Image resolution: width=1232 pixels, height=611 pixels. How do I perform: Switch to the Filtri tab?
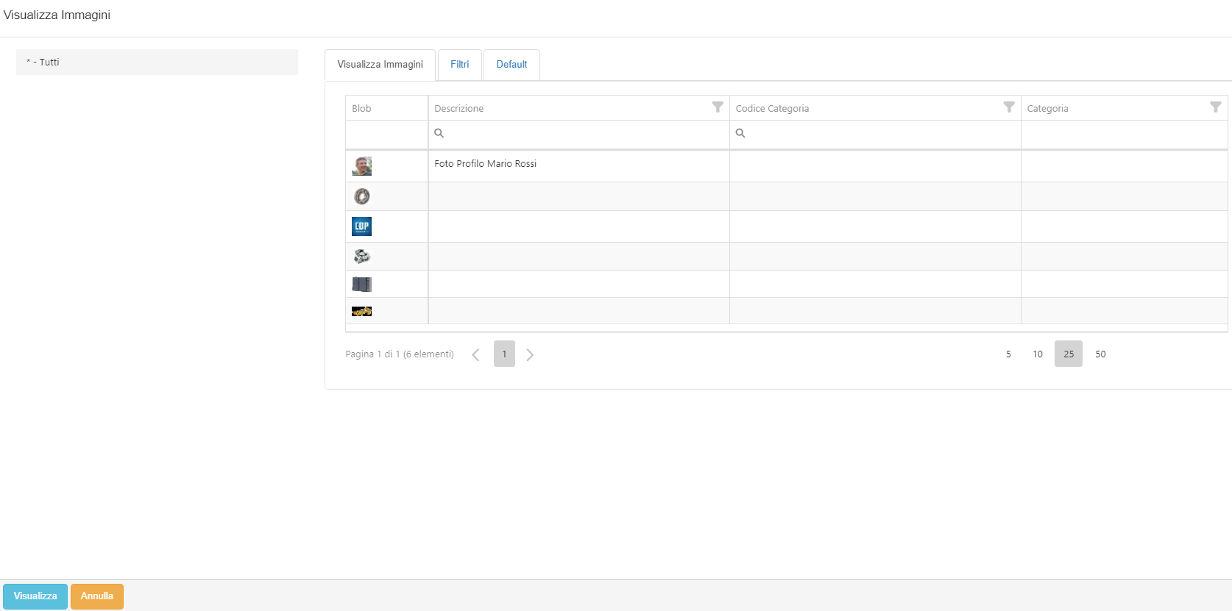click(460, 65)
